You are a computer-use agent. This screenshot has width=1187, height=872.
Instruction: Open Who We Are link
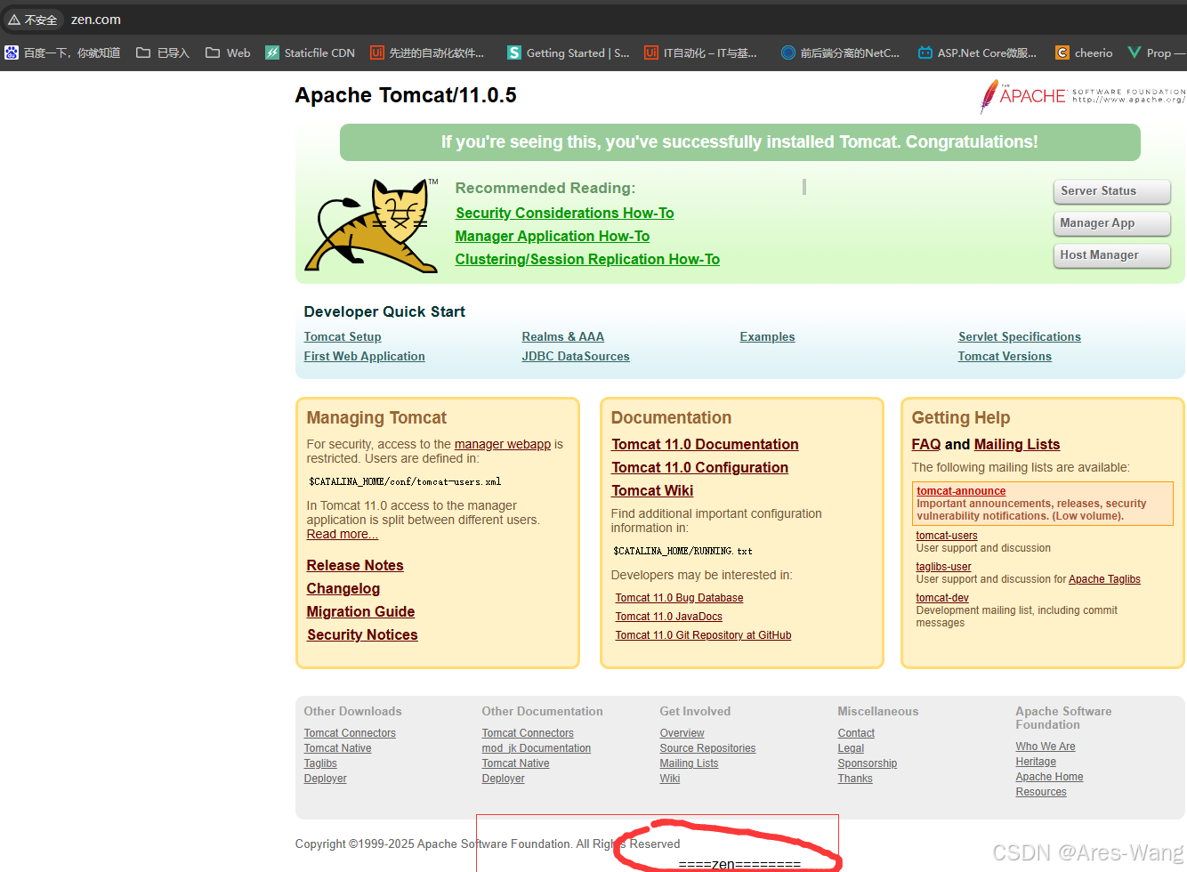click(1046, 747)
